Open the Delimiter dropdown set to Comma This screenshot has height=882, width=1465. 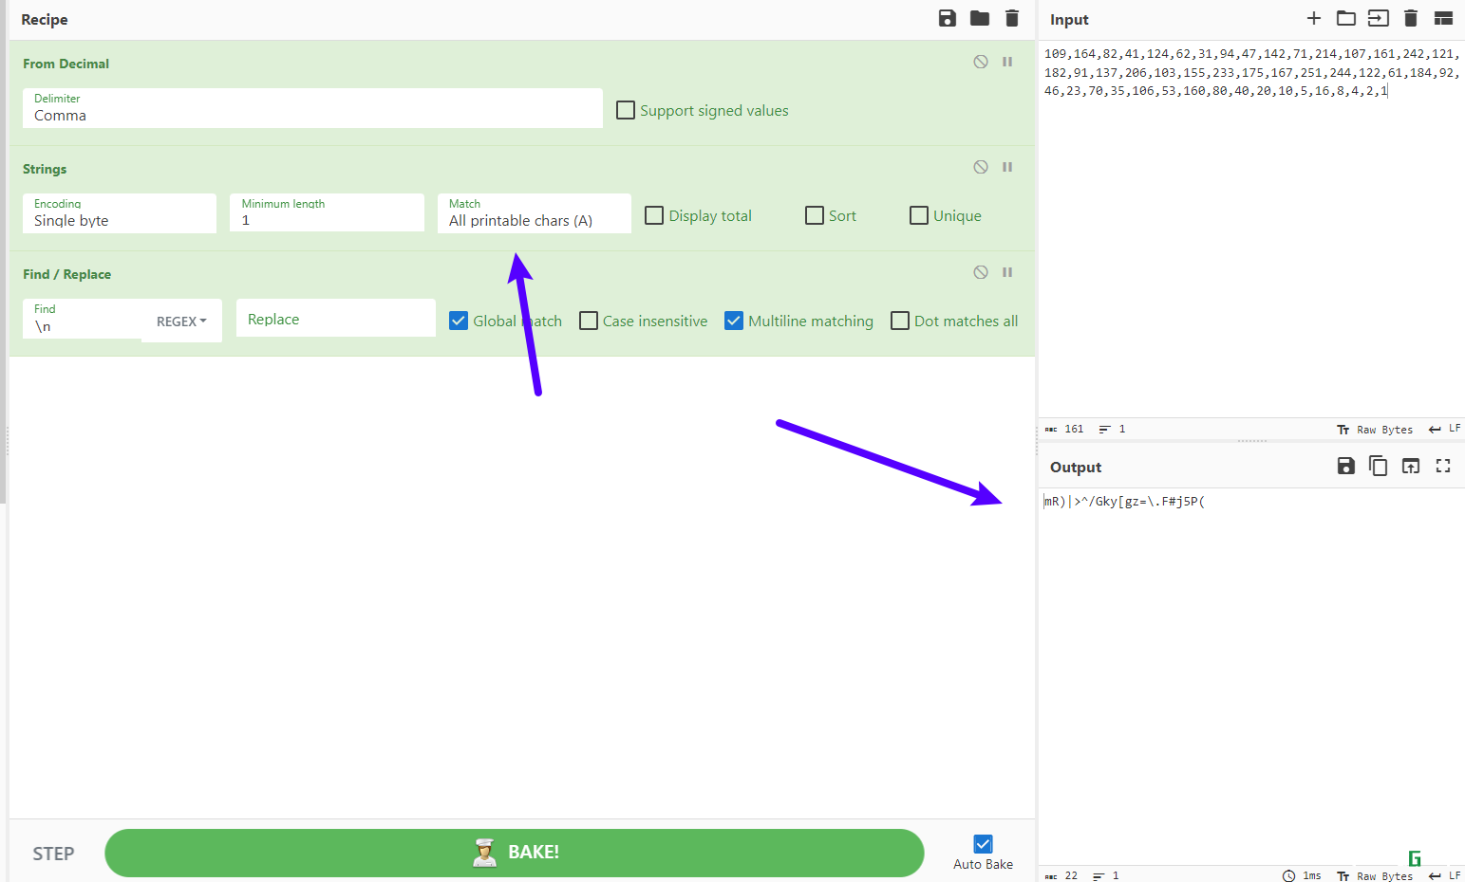click(x=312, y=108)
